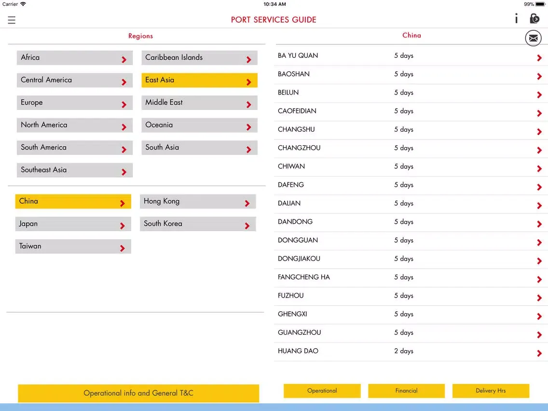Tap the North America chevron arrow
The width and height of the screenshot is (548, 411).
click(x=123, y=127)
